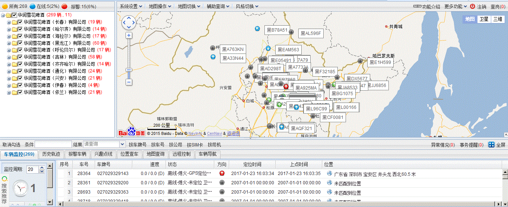Click the map pan control compass

tap(129, 23)
